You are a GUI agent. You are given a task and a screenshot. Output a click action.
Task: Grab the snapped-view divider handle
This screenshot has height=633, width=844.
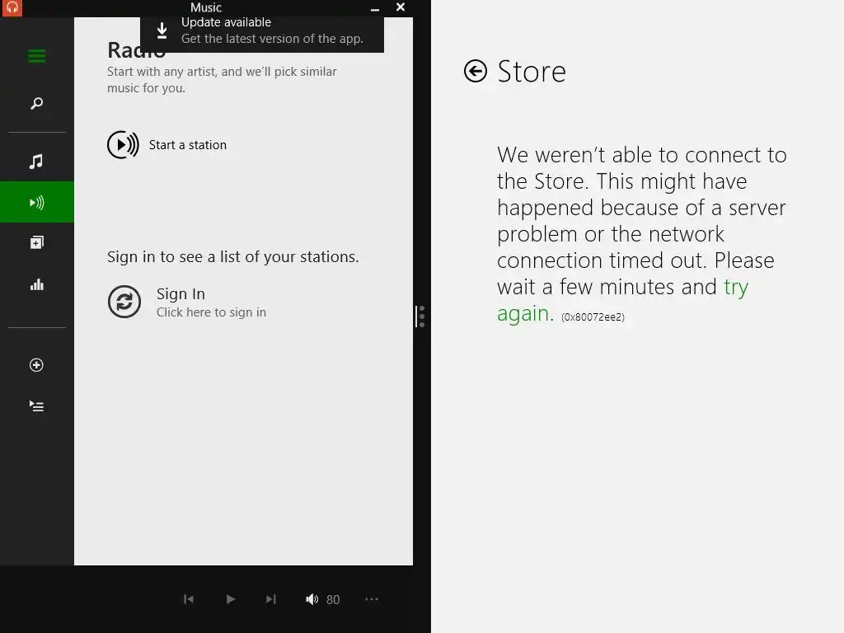[x=420, y=316]
